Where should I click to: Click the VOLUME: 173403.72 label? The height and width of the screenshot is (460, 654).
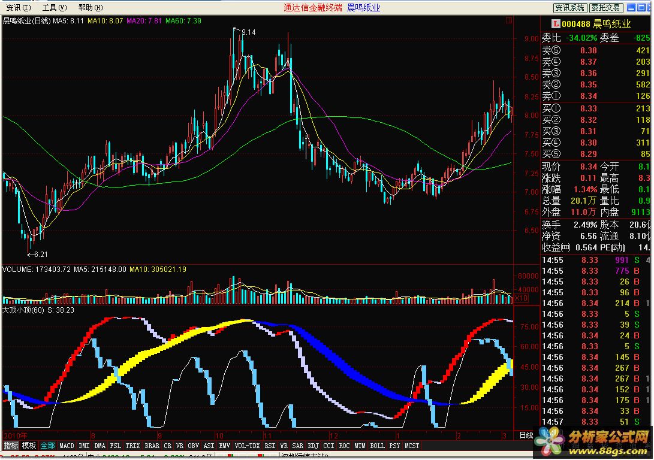37,269
